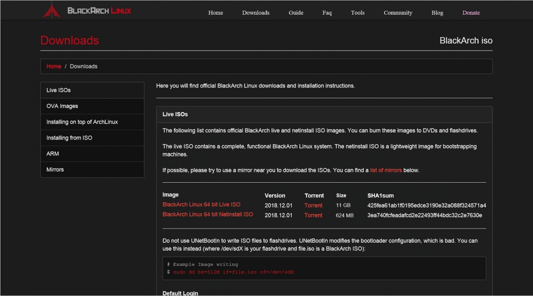The image size is (533, 296).
Task: Click the Home breadcrumb link
Action: tap(54, 66)
